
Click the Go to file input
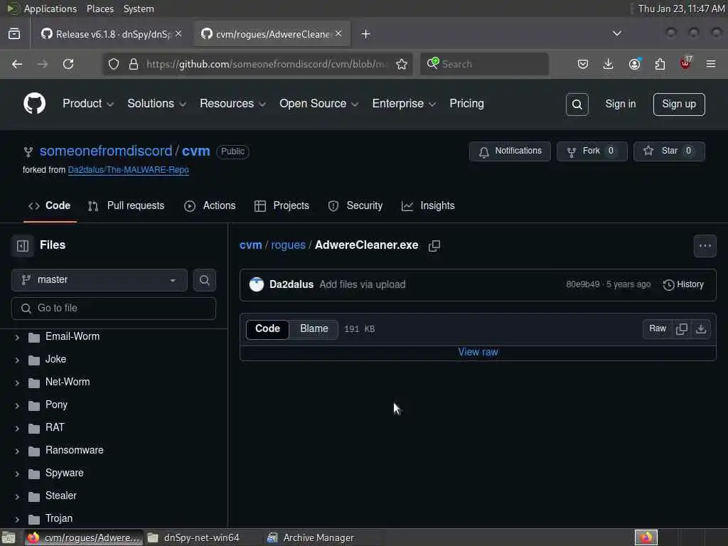113,309
